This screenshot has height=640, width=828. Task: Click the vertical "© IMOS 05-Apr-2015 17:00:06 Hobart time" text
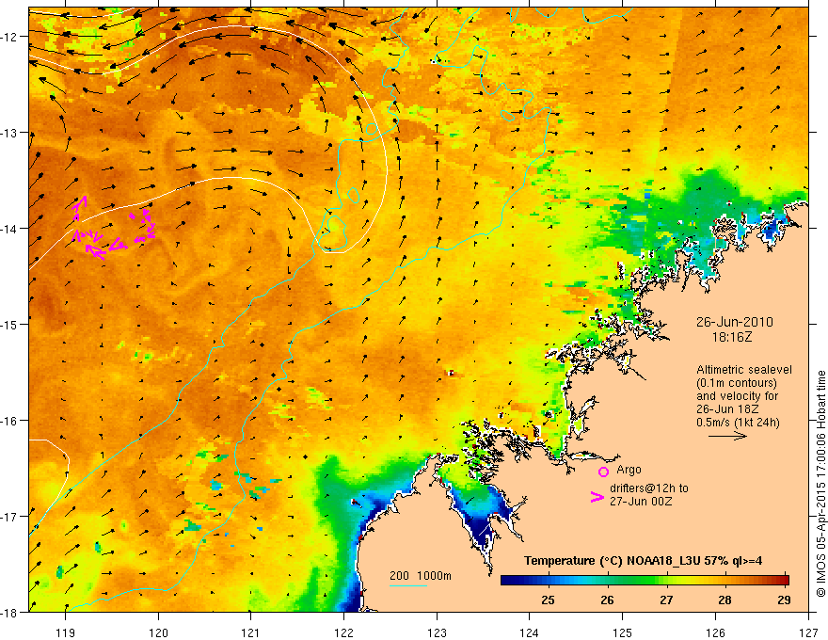tap(820, 484)
